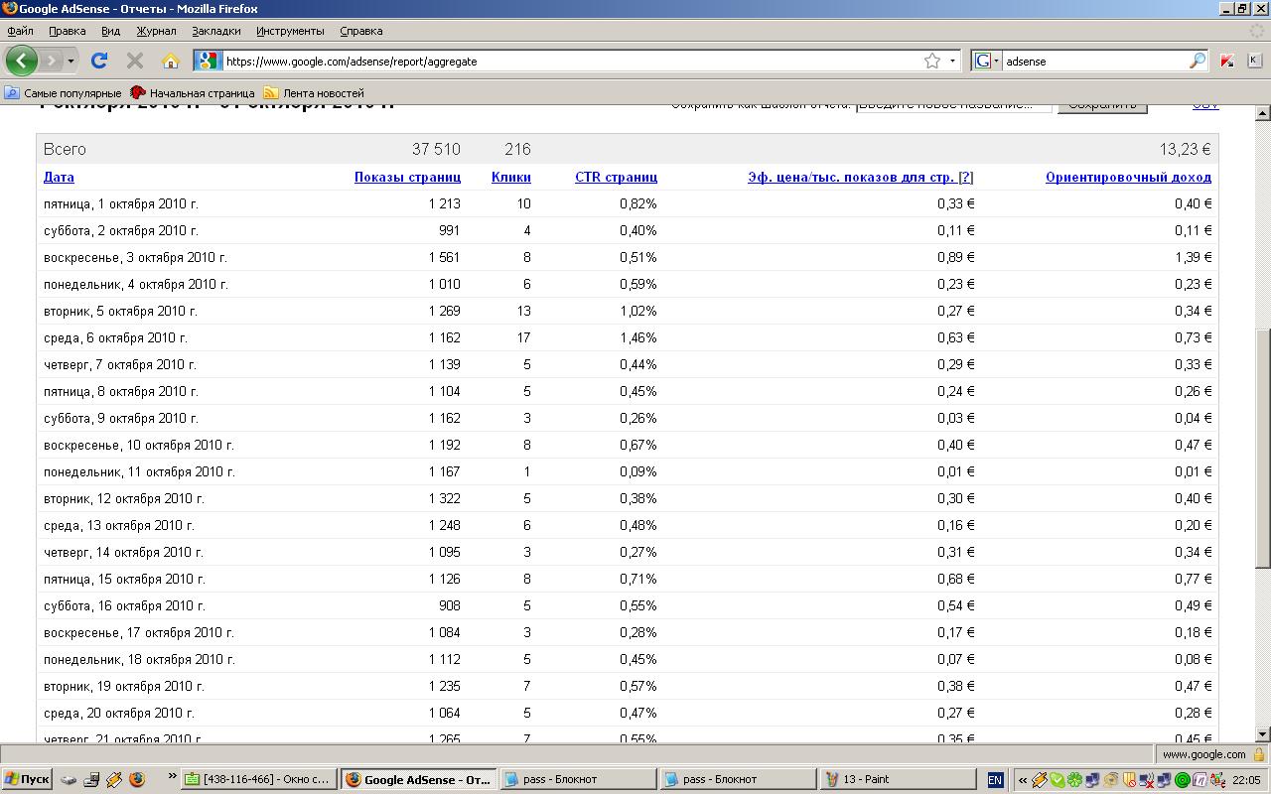Viewport: 1271px width, 794px height.
Task: Open the Лента новостей RSS bookmark
Action: click(314, 92)
